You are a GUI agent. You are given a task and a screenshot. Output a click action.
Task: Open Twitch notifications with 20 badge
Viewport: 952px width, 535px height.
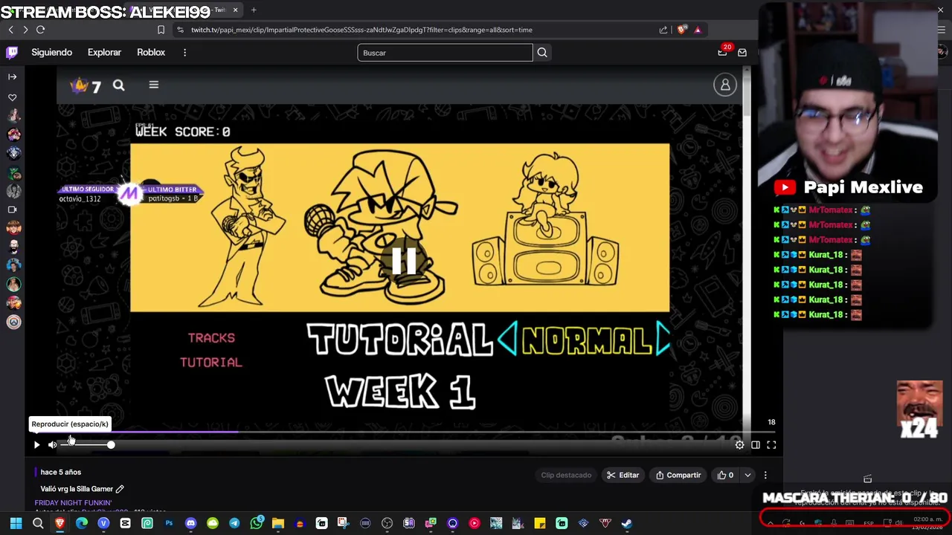(x=723, y=51)
